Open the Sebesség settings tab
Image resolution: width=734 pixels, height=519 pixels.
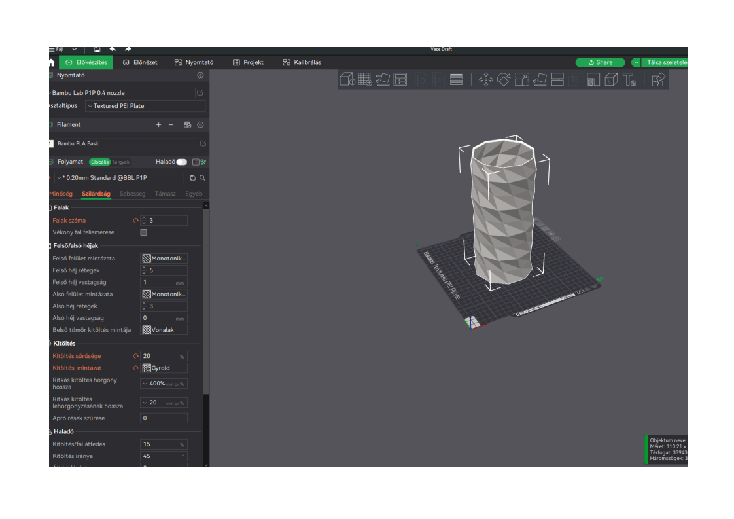click(133, 194)
